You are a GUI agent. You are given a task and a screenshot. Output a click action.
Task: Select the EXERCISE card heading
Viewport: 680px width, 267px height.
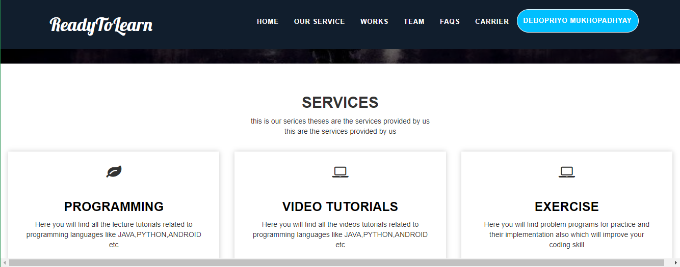[567, 206]
